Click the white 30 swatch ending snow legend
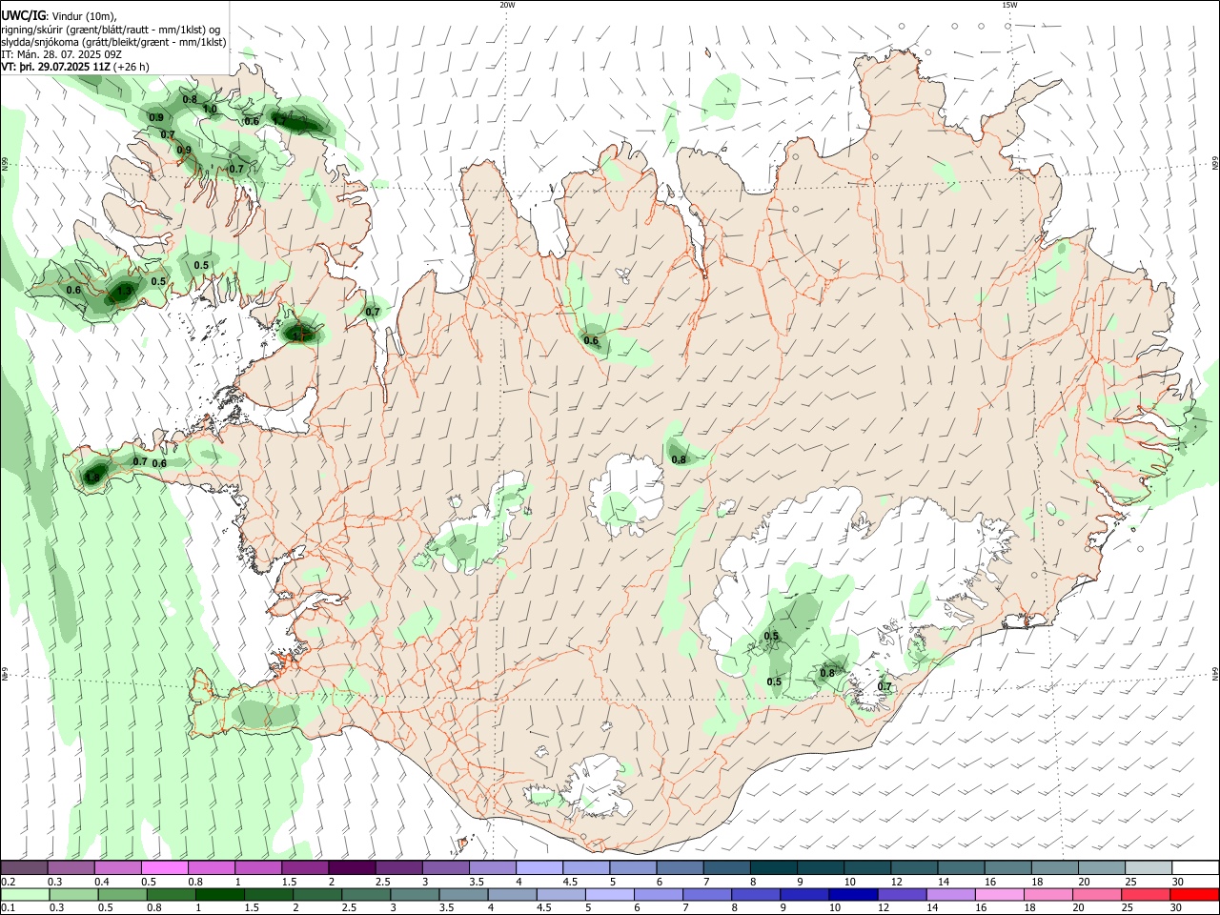 [x=1195, y=868]
